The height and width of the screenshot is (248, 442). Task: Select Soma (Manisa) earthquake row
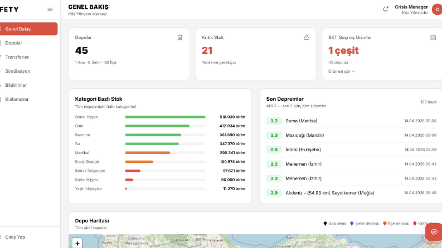pyautogui.click(x=351, y=121)
